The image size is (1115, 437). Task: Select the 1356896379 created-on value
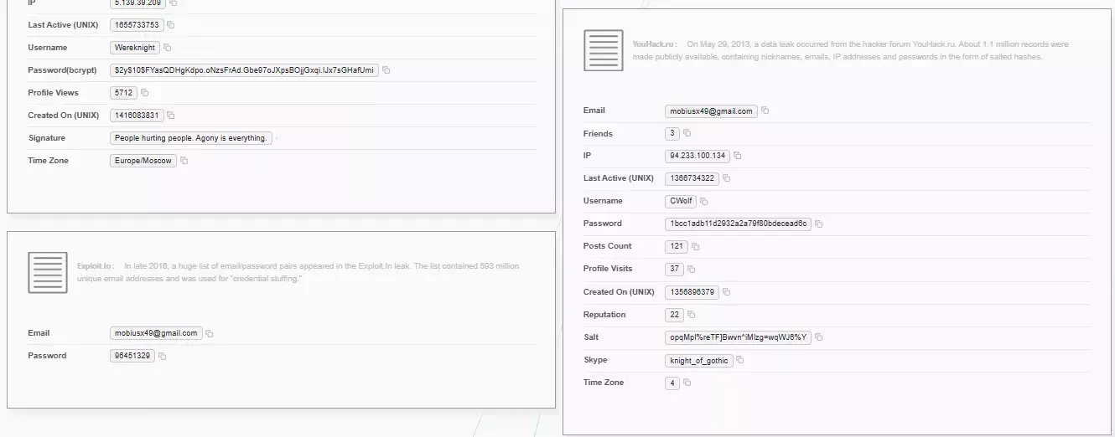point(692,292)
